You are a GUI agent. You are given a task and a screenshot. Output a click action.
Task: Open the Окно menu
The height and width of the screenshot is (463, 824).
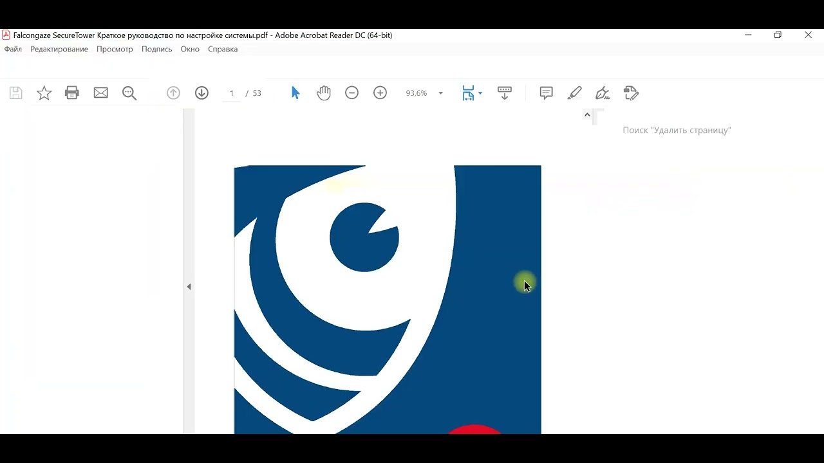(x=190, y=49)
